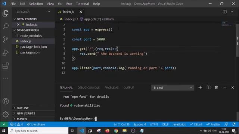Show errors and warnings count in status bar
The width and height of the screenshot is (239, 134).
coord(16,124)
